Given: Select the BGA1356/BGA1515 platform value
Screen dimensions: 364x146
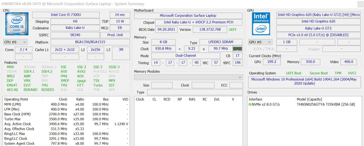Looking at the screenshot, I should pyautogui.click(x=90, y=42).
